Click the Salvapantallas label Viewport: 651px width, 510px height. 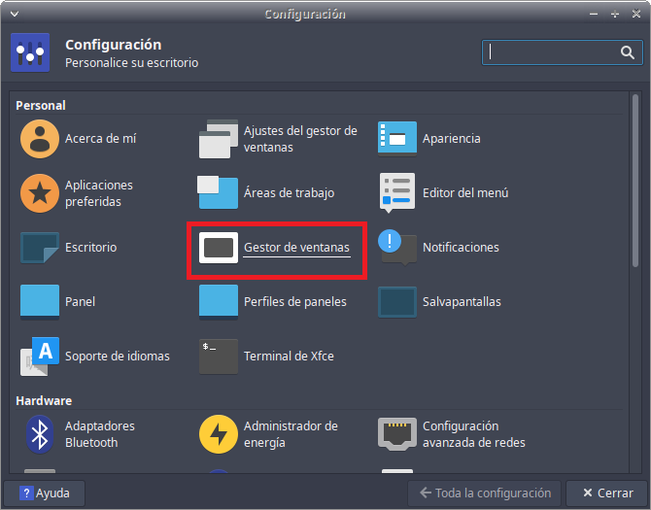point(462,302)
